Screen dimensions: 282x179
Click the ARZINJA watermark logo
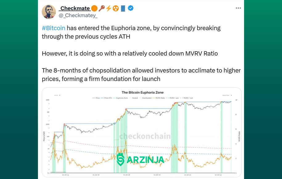tap(141, 160)
